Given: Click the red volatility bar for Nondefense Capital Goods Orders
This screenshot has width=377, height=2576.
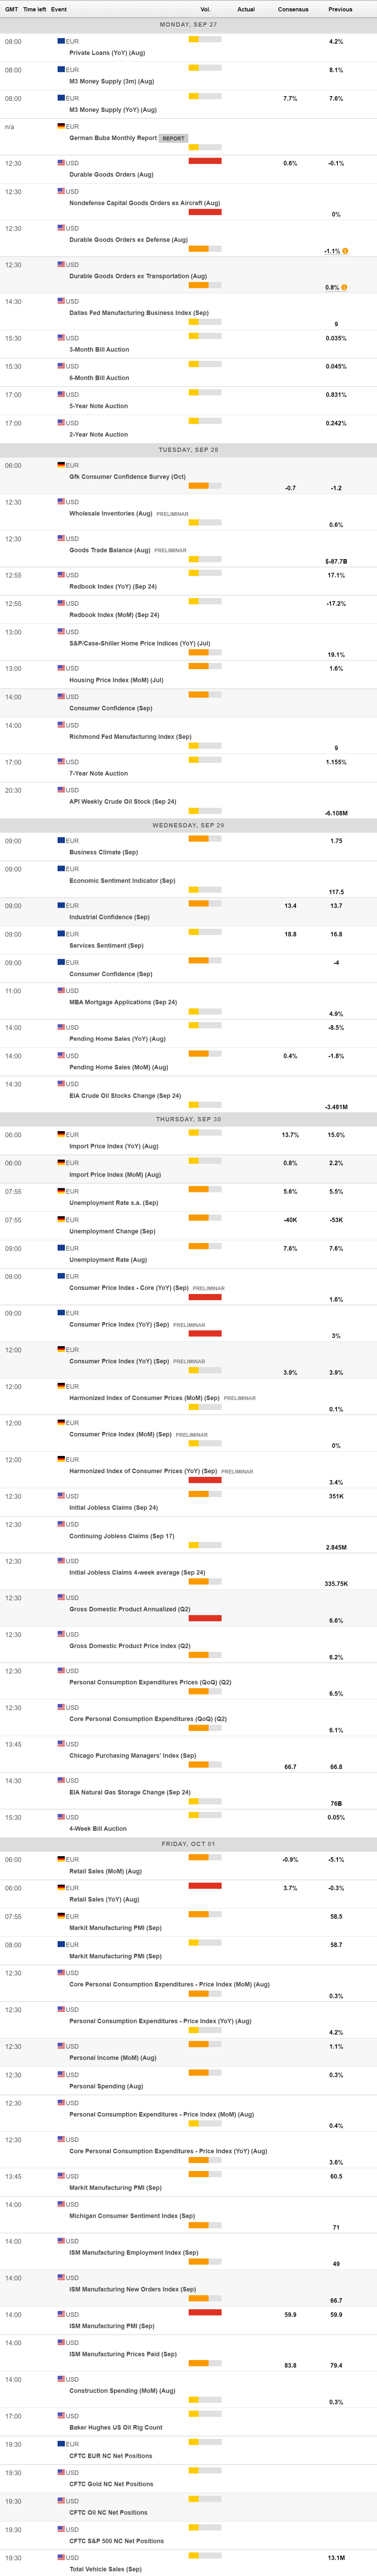Looking at the screenshot, I should tap(205, 212).
